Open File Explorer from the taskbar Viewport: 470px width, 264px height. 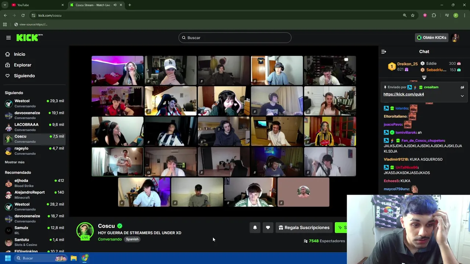click(x=73, y=258)
